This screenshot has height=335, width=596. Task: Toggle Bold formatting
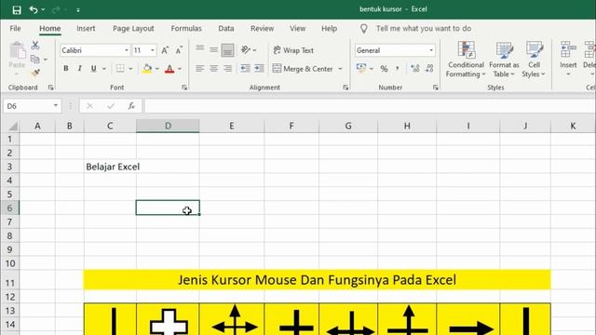click(66, 69)
